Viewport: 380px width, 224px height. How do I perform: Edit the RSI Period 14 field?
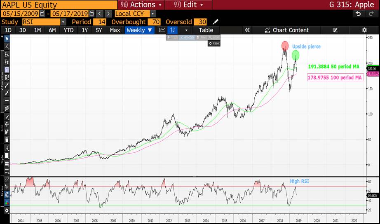[x=100, y=22]
